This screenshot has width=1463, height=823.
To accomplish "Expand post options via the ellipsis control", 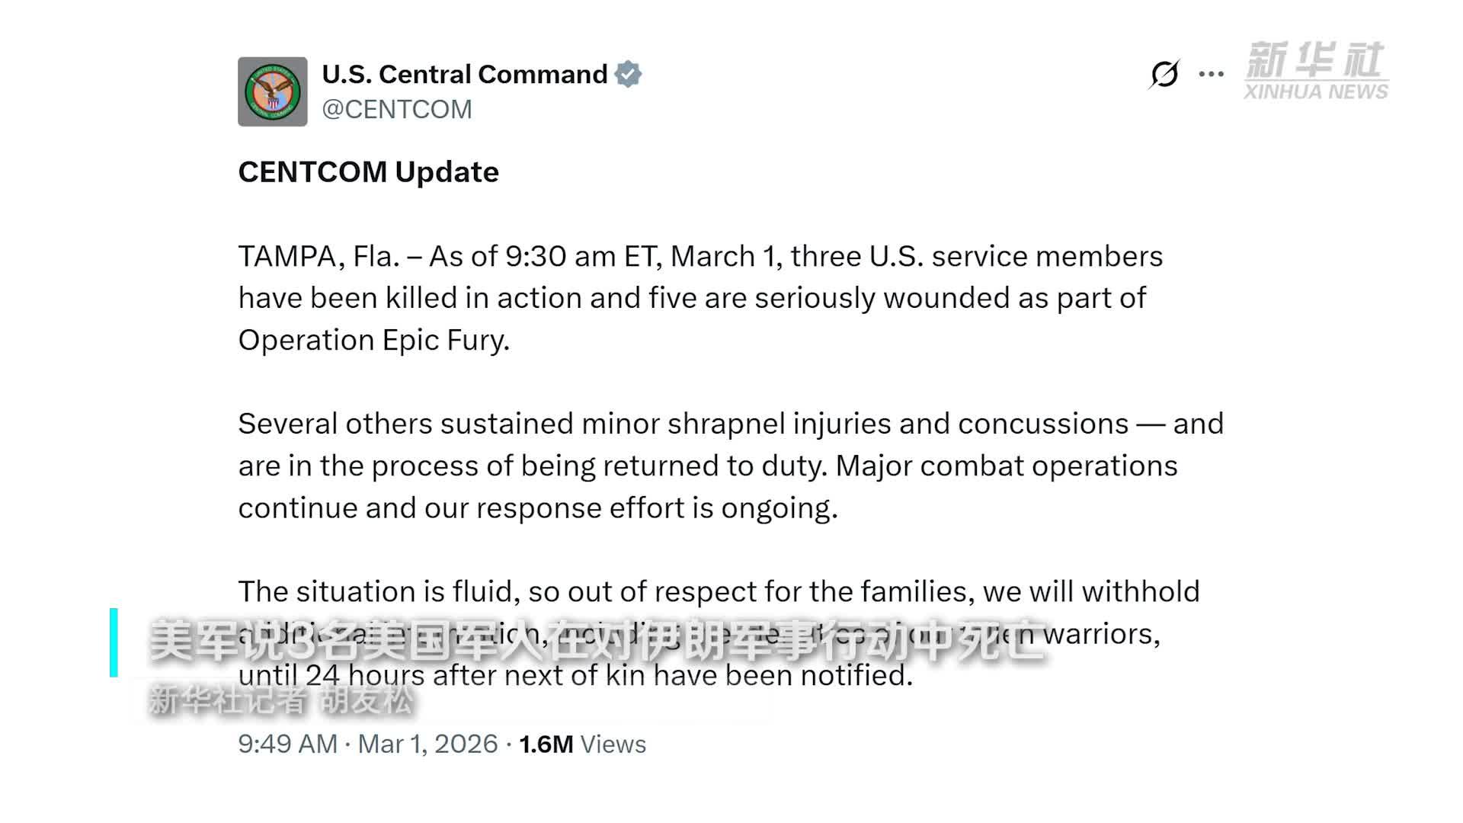I will tap(1210, 73).
